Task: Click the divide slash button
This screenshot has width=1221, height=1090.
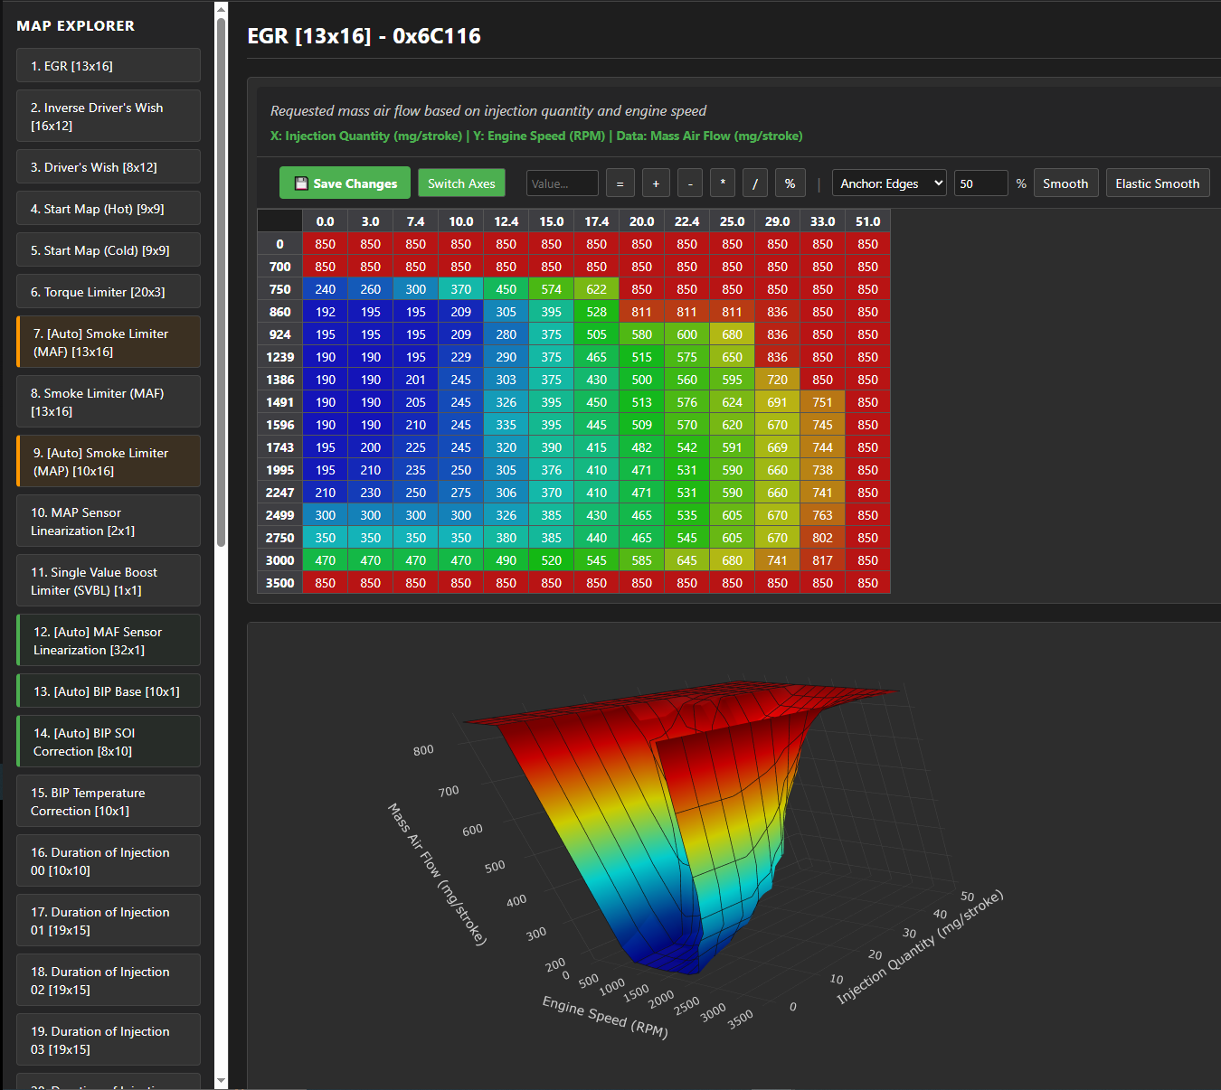Action: (x=755, y=183)
